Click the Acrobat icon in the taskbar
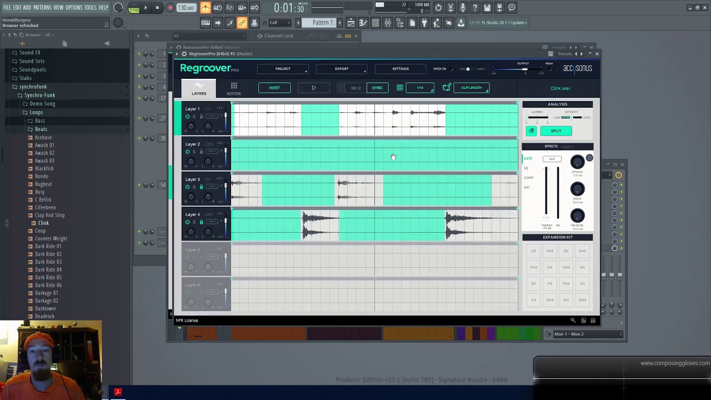Screen dimensions: 711x400 point(118,392)
